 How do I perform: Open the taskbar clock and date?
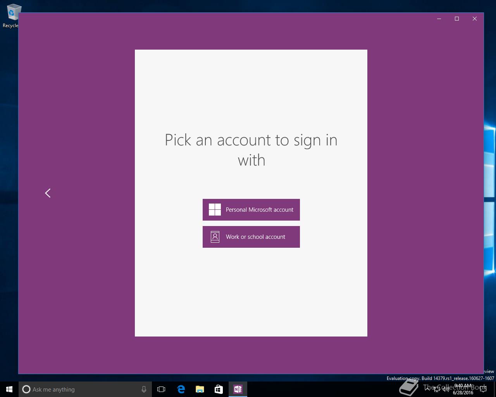coord(463,389)
